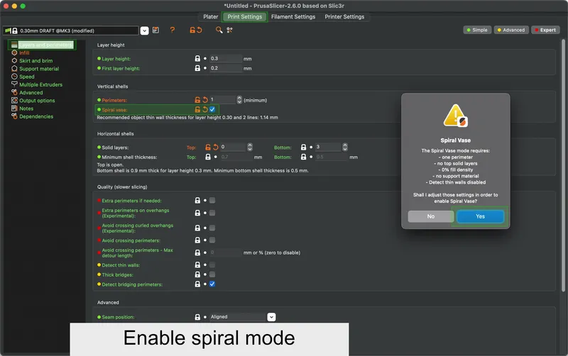Click the Layer height input field
568x356 pixels.
226,59
